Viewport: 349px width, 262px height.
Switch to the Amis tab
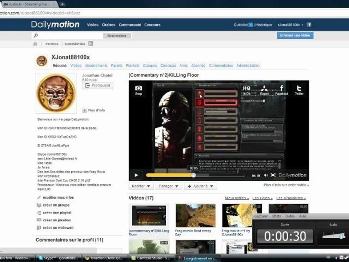pos(183,65)
